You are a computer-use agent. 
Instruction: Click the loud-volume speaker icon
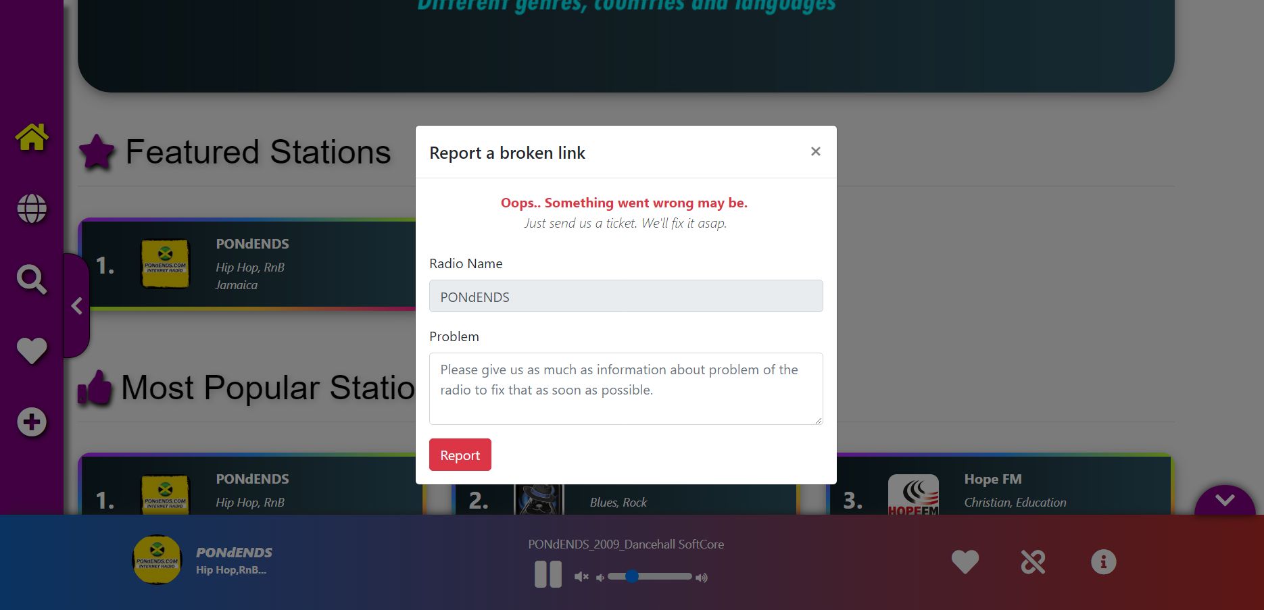tap(702, 578)
